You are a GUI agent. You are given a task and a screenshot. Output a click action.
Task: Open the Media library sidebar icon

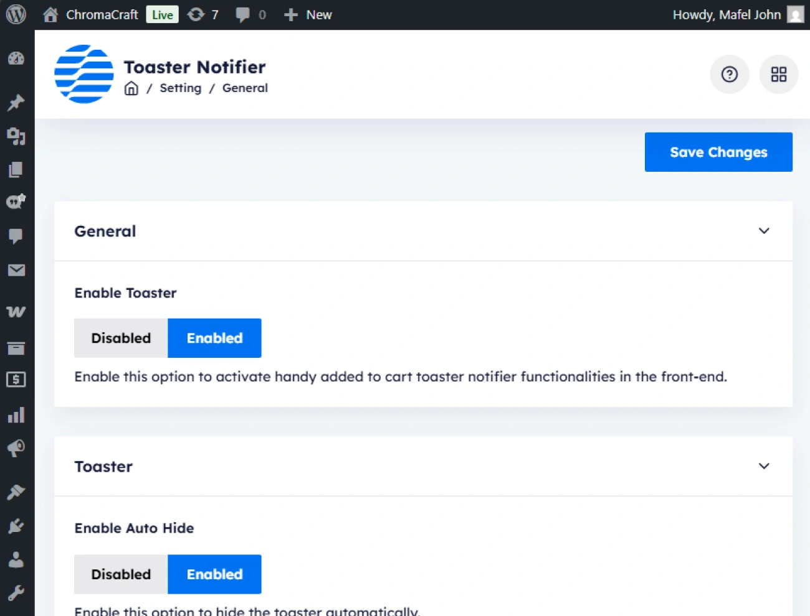[x=16, y=136]
